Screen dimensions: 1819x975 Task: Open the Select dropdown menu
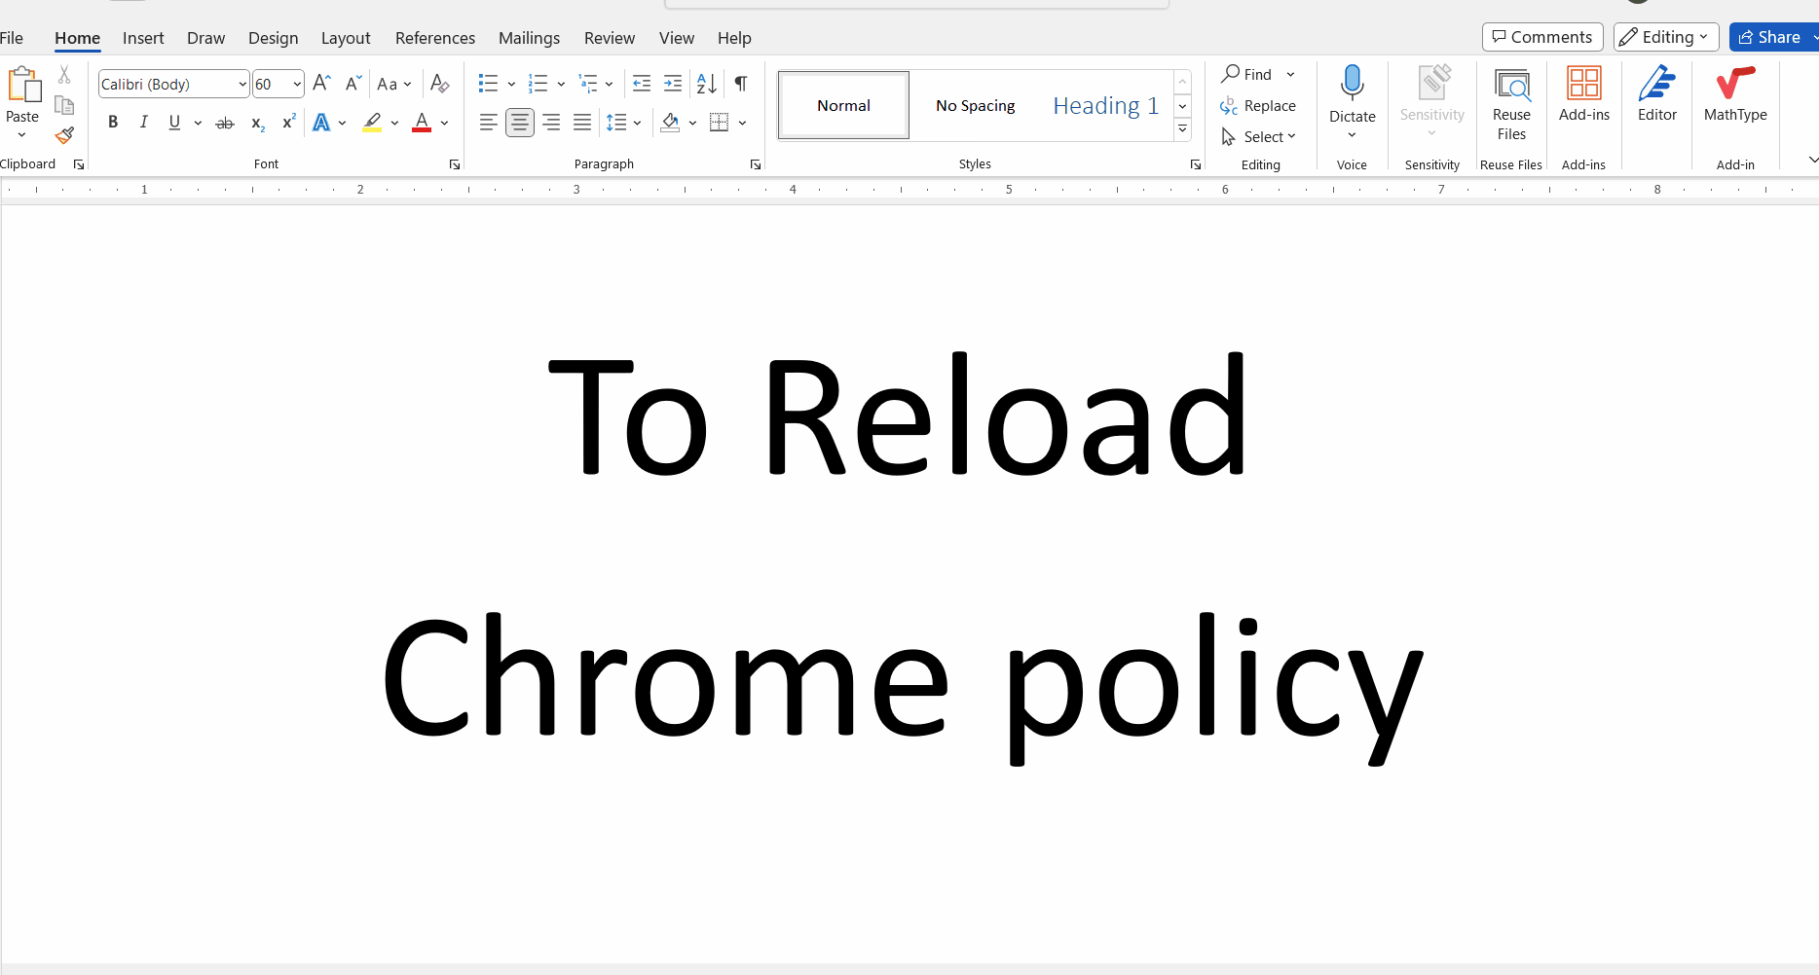coord(1259,136)
